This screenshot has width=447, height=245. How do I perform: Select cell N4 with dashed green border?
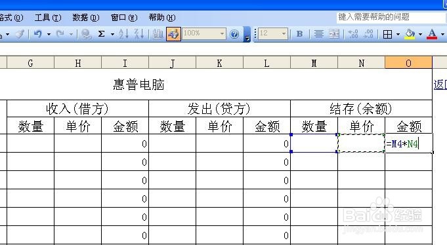tap(361, 143)
